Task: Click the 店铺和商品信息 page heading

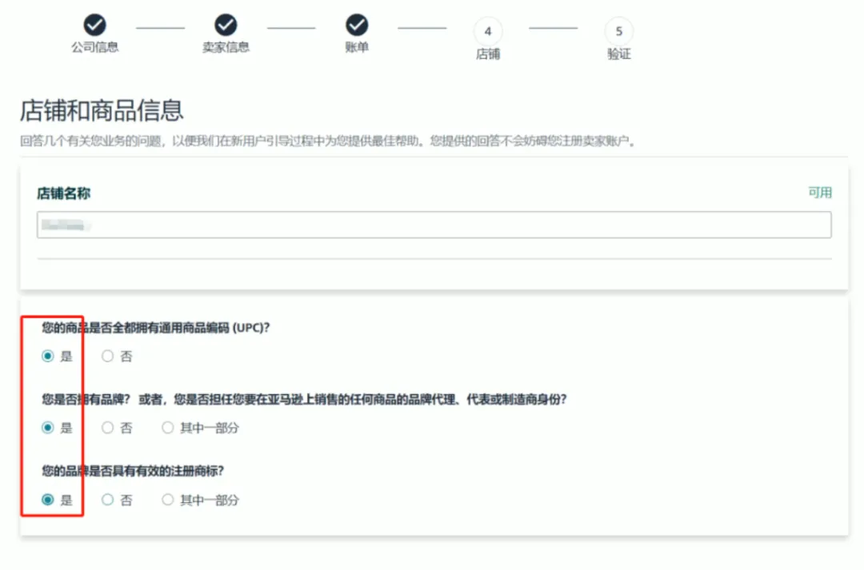Action: 101,110
